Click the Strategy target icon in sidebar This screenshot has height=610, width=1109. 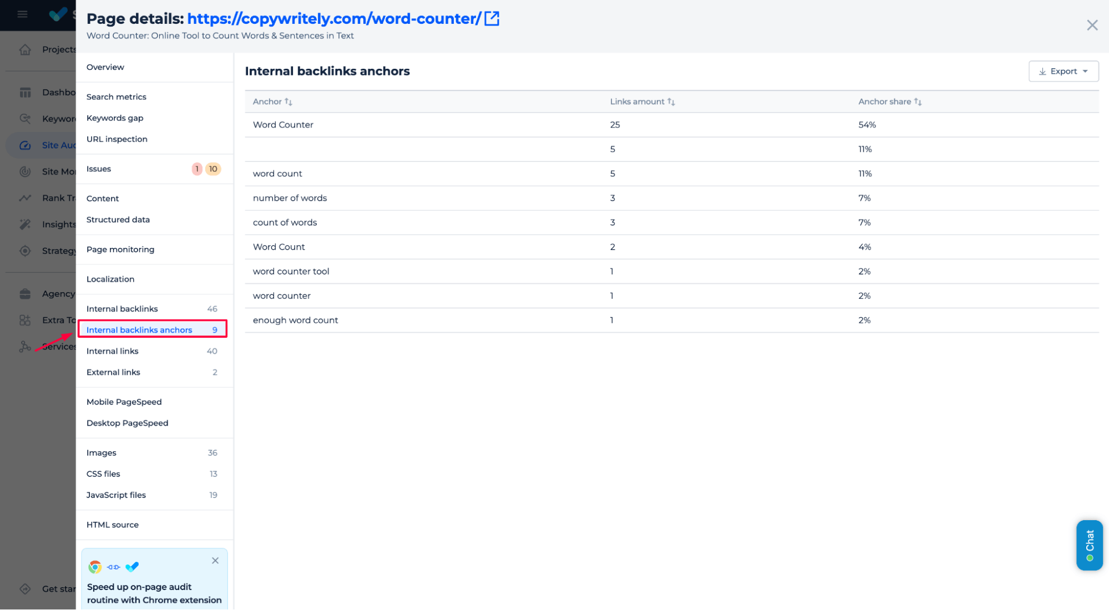tap(25, 251)
